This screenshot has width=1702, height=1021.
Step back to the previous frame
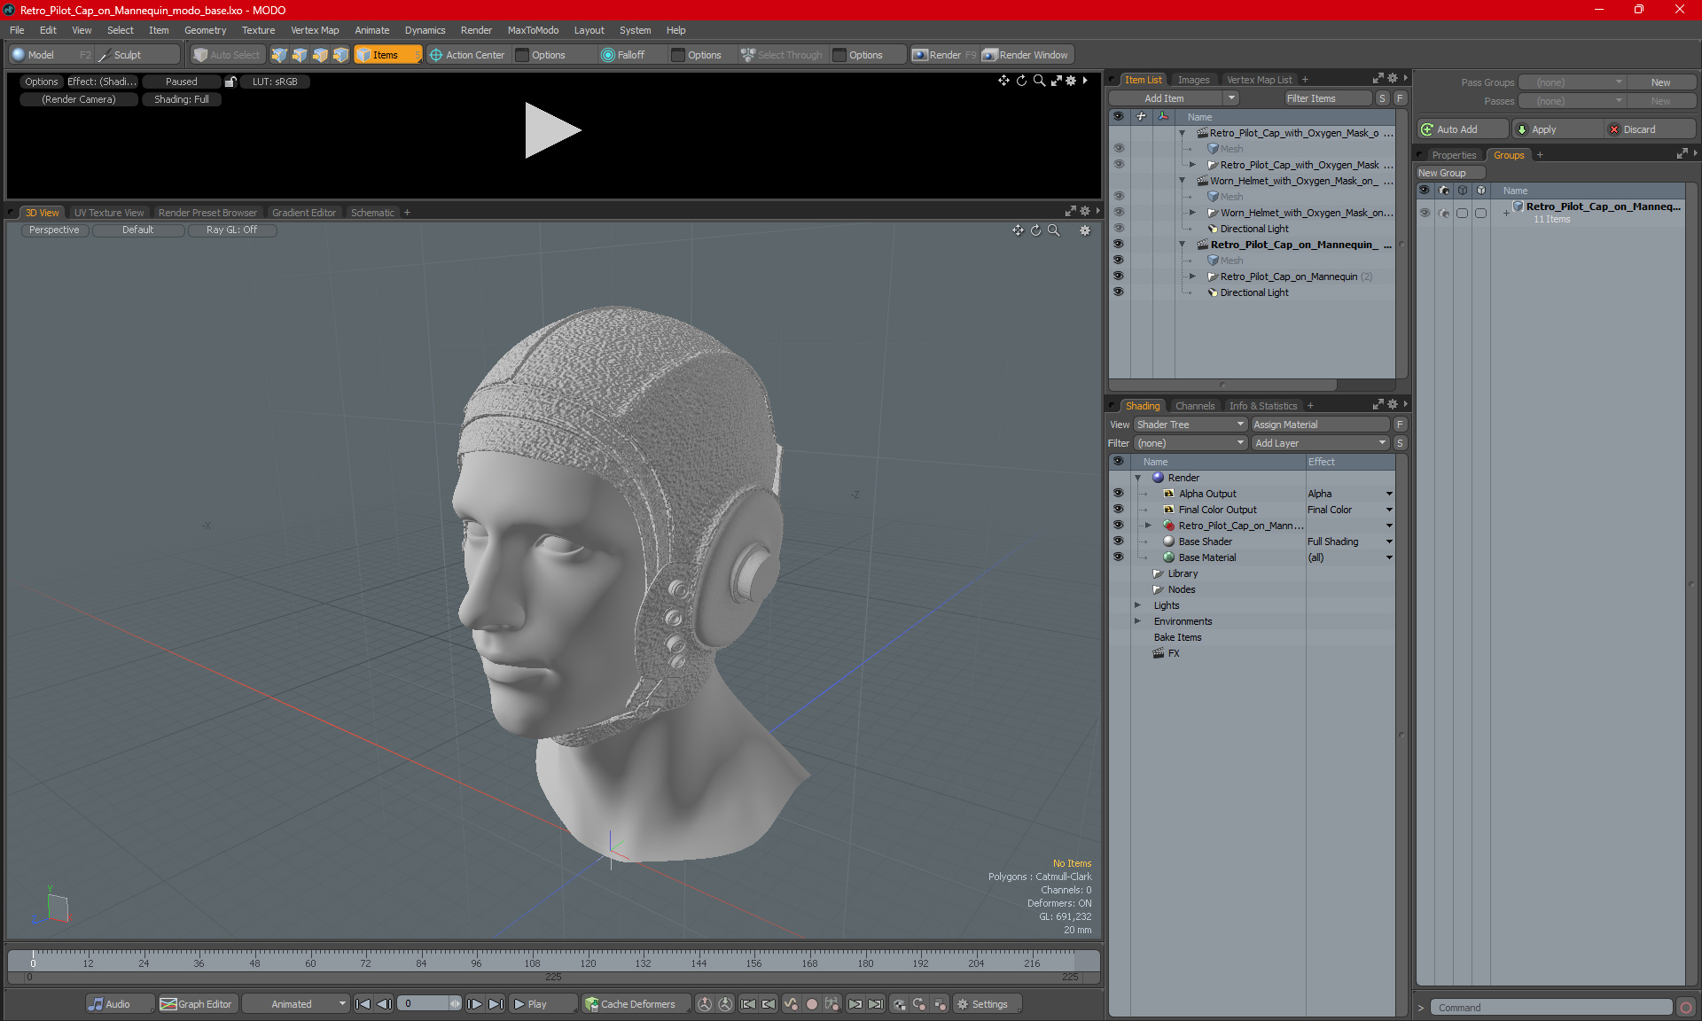pyautogui.click(x=384, y=1004)
